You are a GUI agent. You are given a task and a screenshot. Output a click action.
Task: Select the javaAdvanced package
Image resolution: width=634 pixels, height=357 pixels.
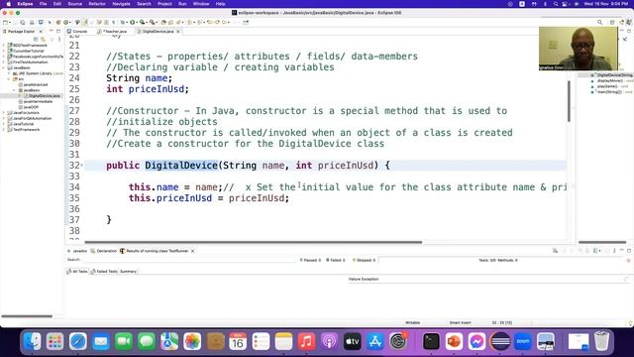pyautogui.click(x=36, y=84)
